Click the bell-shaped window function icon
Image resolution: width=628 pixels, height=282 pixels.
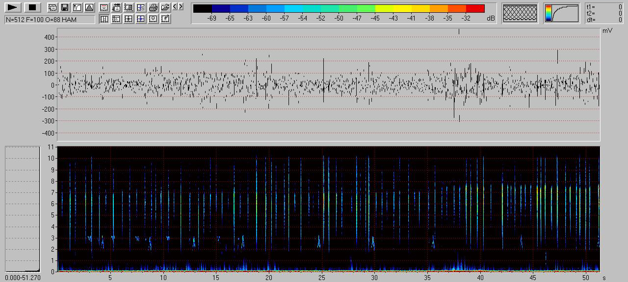click(x=89, y=7)
